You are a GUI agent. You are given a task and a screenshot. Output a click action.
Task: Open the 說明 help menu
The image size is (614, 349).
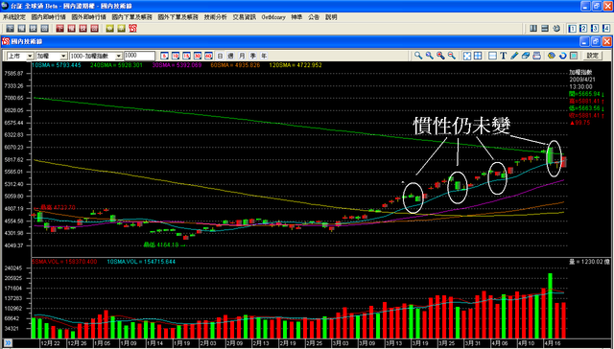[x=331, y=17]
